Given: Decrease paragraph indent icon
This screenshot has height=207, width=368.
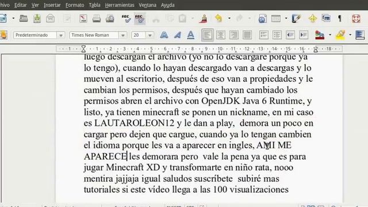Looking at the screenshot, I should [x=290, y=35].
